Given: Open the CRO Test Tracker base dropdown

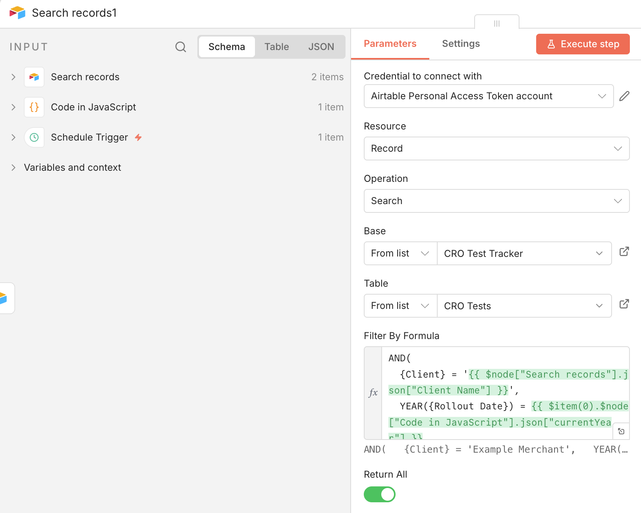Looking at the screenshot, I should point(523,253).
